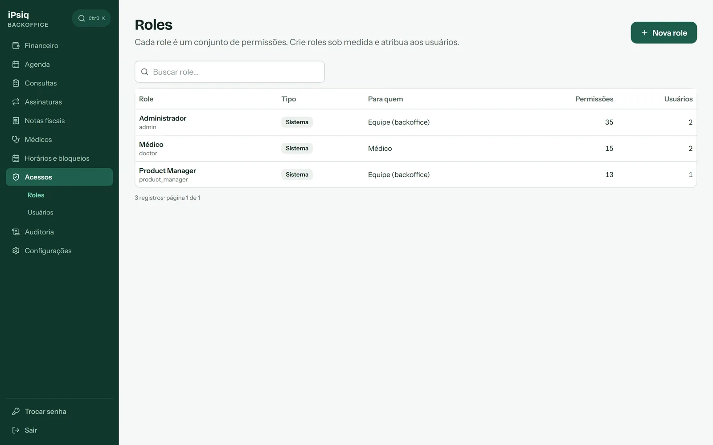713x445 pixels.
Task: Open the Usuários submenu item
Action: point(40,212)
